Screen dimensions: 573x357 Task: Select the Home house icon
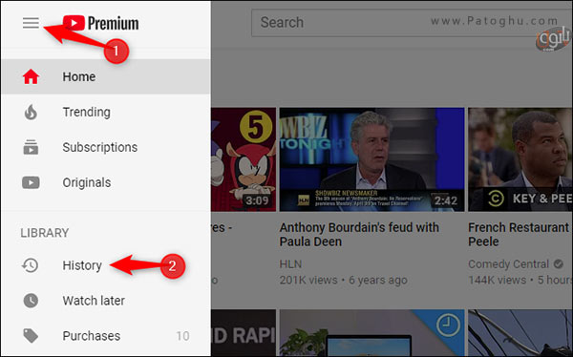pos(31,76)
